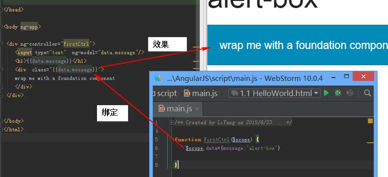388x177 pixels.
Task: Click the greyed-out coverage icon beside debug
Action: (x=350, y=93)
